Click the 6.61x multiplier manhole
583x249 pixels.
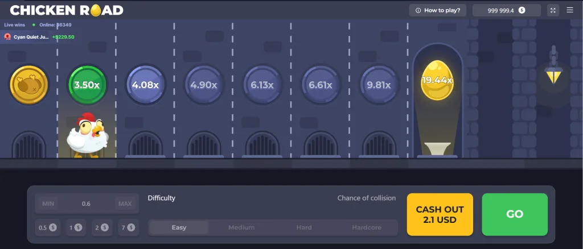point(321,85)
